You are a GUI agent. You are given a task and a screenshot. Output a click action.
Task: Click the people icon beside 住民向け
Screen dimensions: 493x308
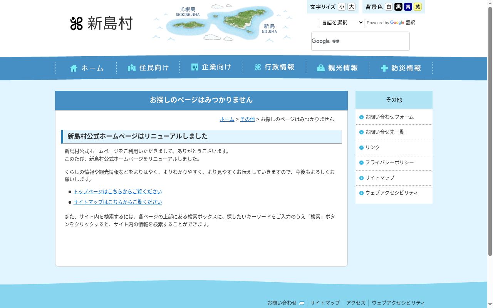132,68
